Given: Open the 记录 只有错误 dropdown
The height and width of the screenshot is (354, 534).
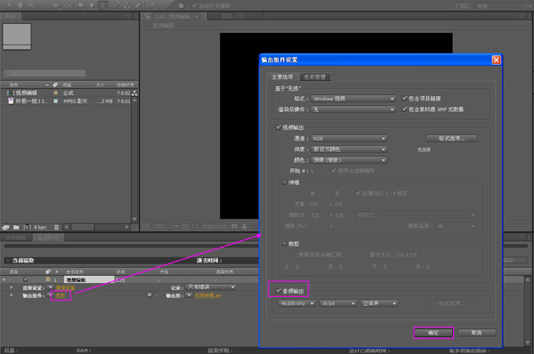Looking at the screenshot, I should (211, 287).
